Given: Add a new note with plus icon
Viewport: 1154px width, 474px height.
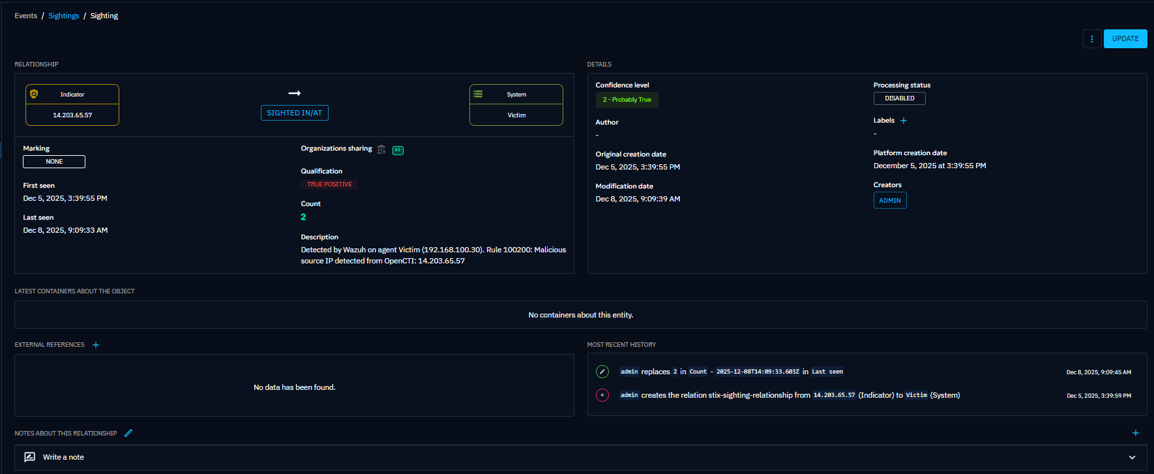Looking at the screenshot, I should point(1135,433).
